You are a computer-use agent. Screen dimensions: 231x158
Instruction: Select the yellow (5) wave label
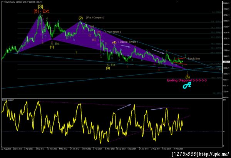[x=187, y=77]
